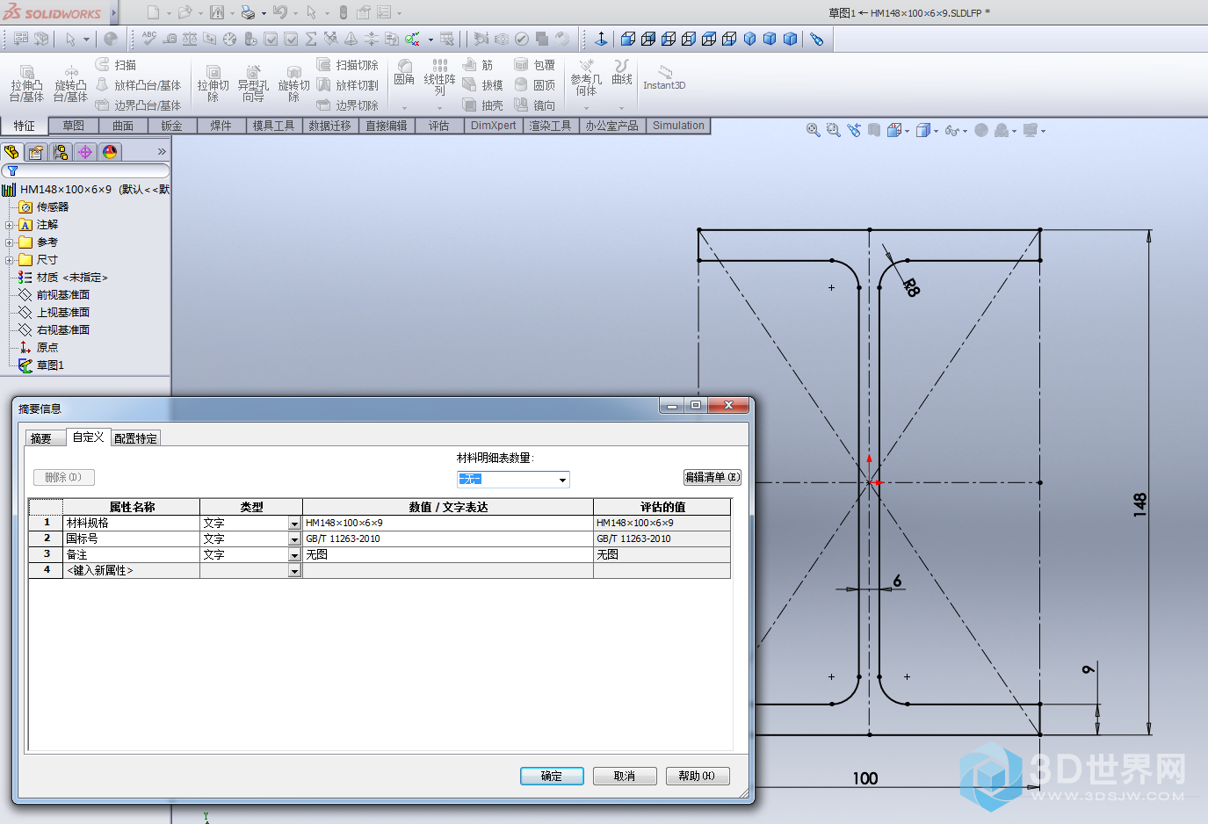Screen dimensions: 1208x824
Task: Click the Print icon in the top toolbar
Action: point(248,12)
